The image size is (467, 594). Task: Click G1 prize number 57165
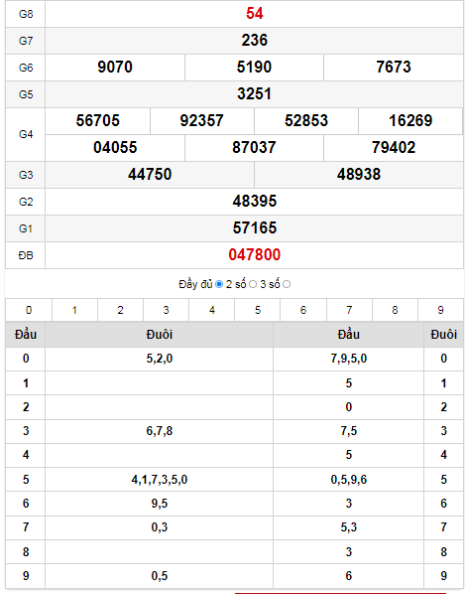click(x=255, y=228)
